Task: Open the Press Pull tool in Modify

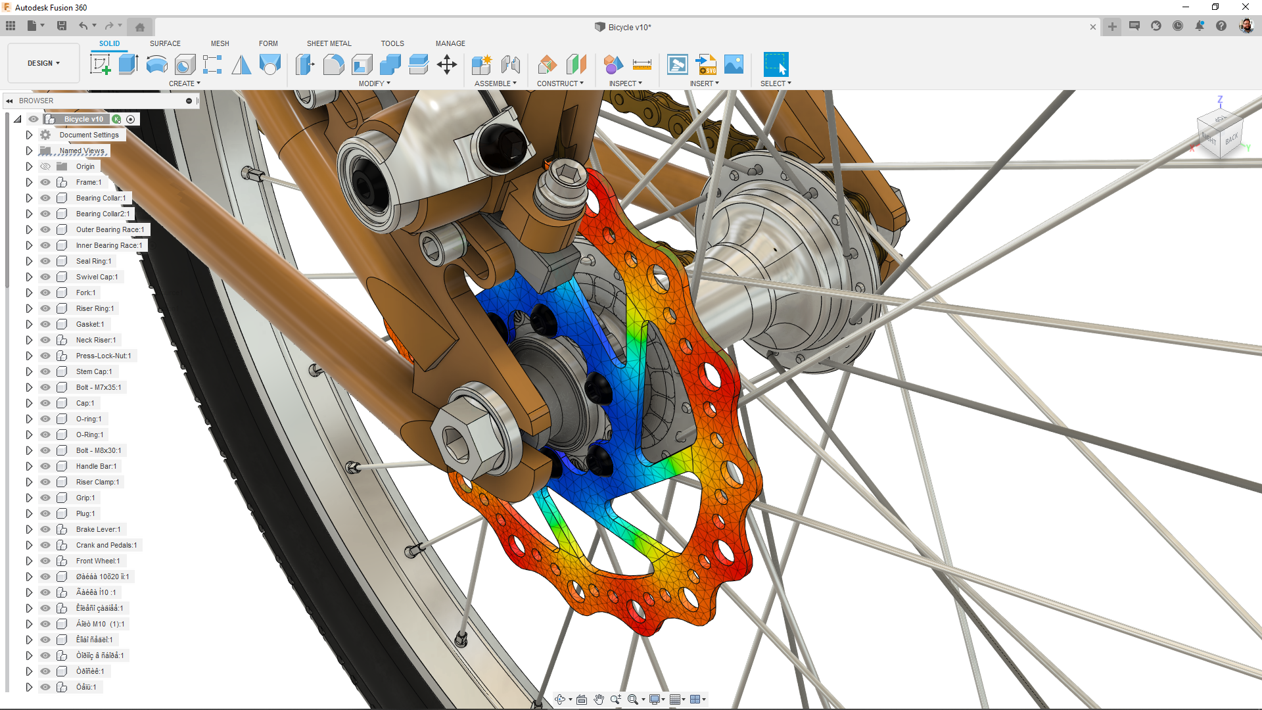Action: (305, 64)
